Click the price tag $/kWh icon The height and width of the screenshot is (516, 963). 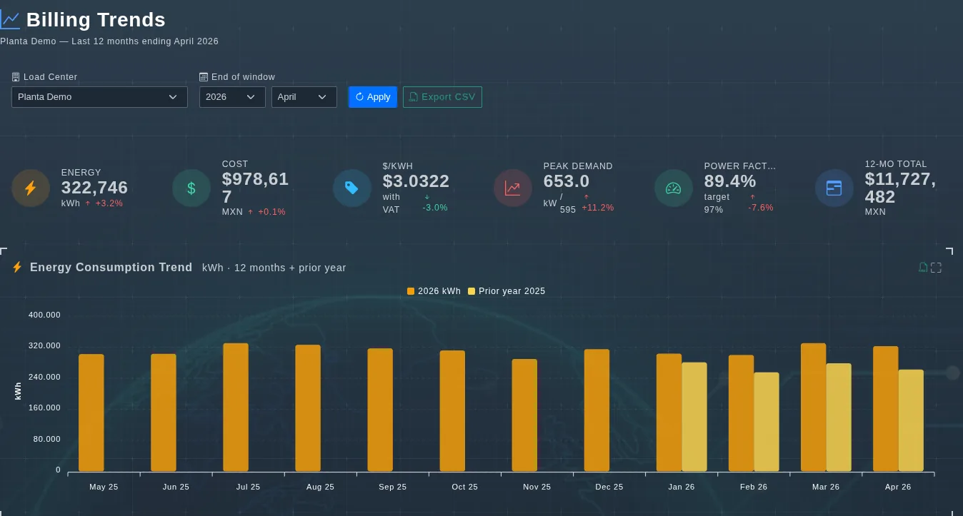352,188
